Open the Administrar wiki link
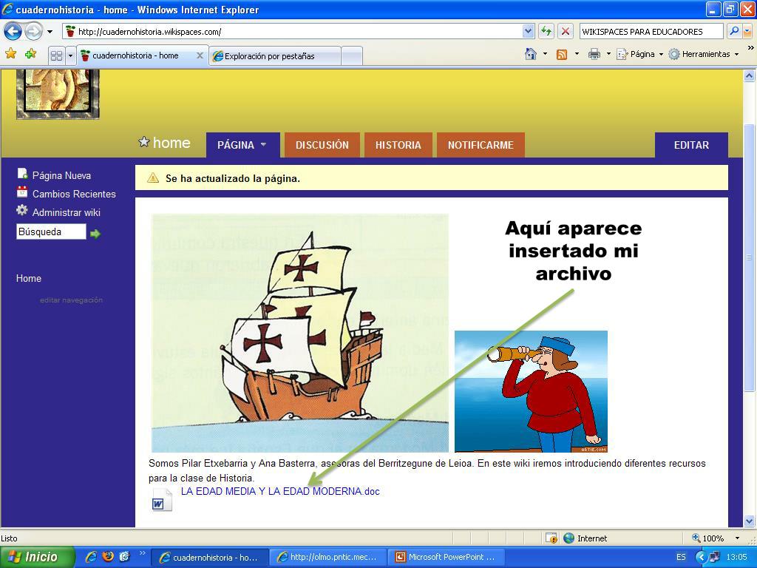 [66, 212]
